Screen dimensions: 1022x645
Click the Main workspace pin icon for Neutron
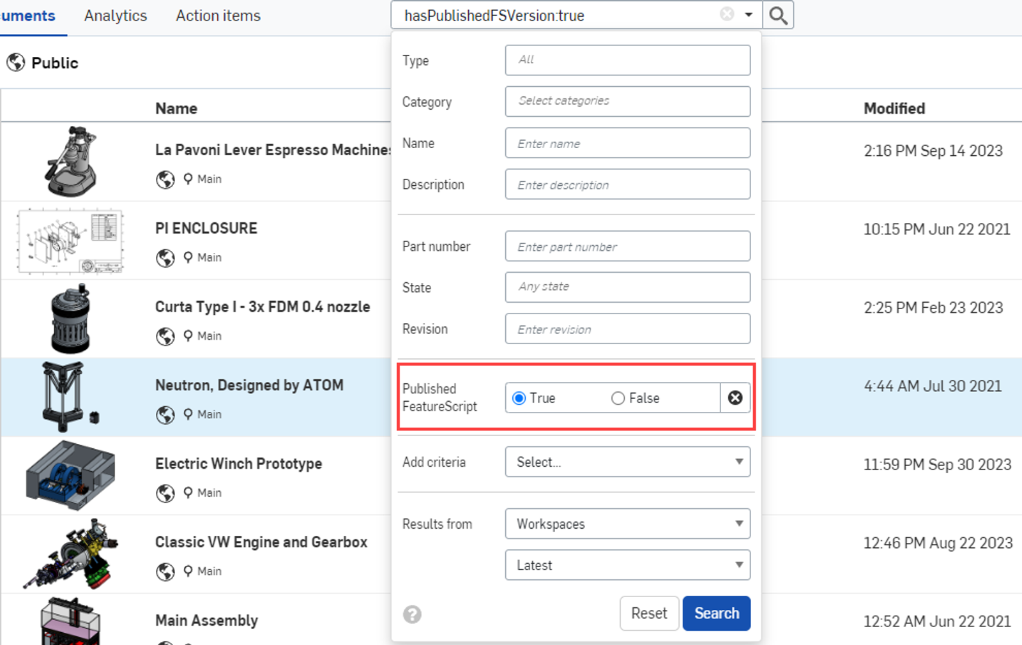pos(188,414)
